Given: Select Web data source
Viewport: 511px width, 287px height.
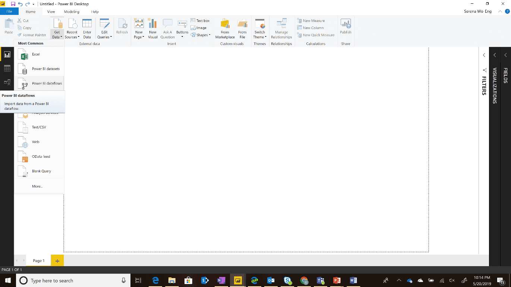Looking at the screenshot, I should point(39,142).
